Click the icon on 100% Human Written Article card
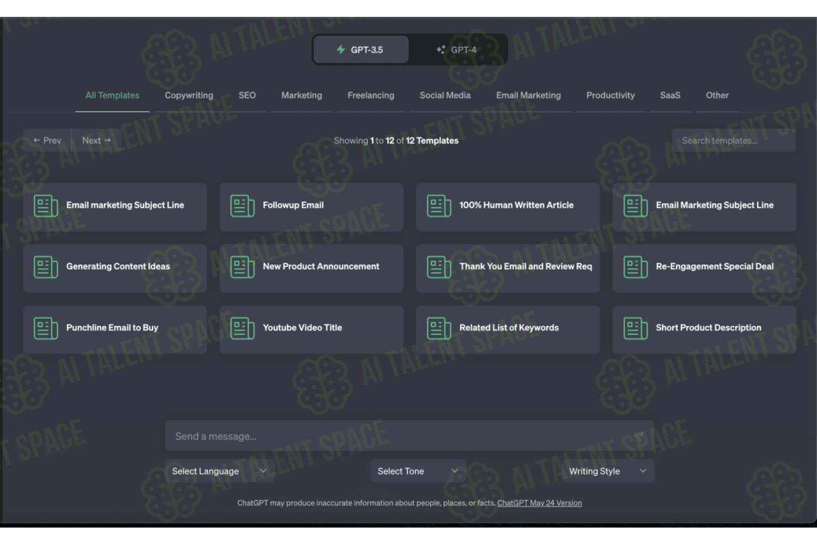 click(x=439, y=206)
